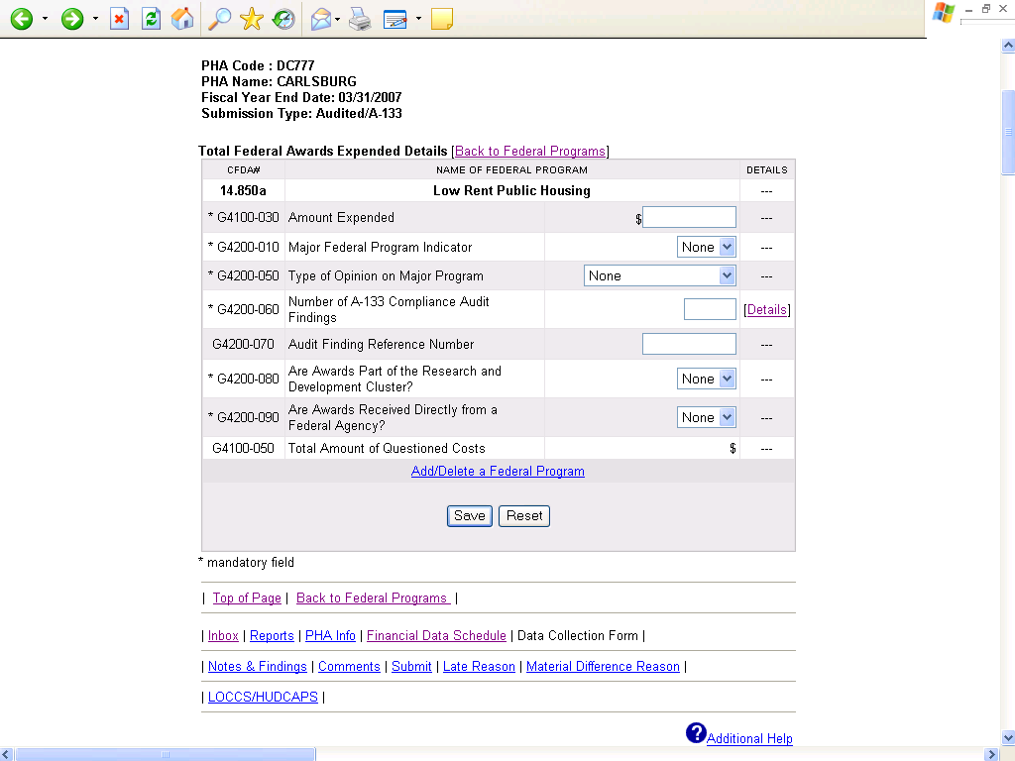Click the Amount Expended input field

click(689, 217)
